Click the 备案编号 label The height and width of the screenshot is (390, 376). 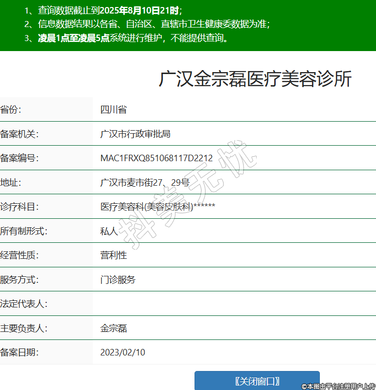pyautogui.click(x=19, y=158)
